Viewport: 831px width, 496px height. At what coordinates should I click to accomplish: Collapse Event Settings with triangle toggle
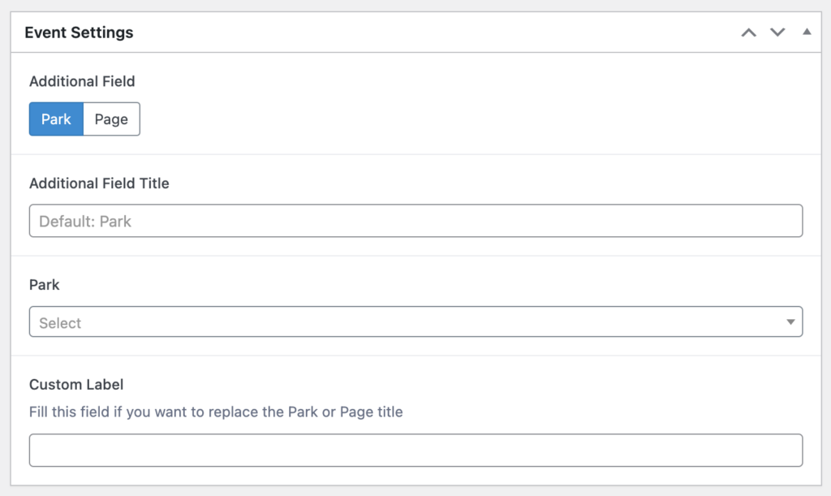pos(807,32)
